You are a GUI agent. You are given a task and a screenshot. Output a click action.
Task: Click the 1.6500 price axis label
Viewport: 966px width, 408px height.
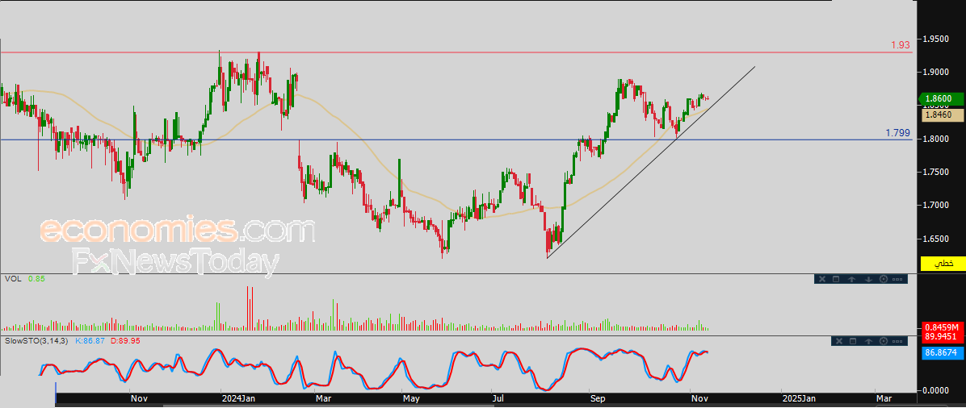937,238
